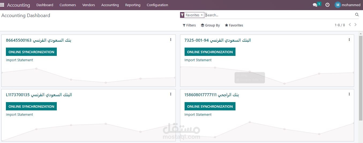Open the apps grid menu icon
Screen dimensions: 363x143
pos(2,5)
